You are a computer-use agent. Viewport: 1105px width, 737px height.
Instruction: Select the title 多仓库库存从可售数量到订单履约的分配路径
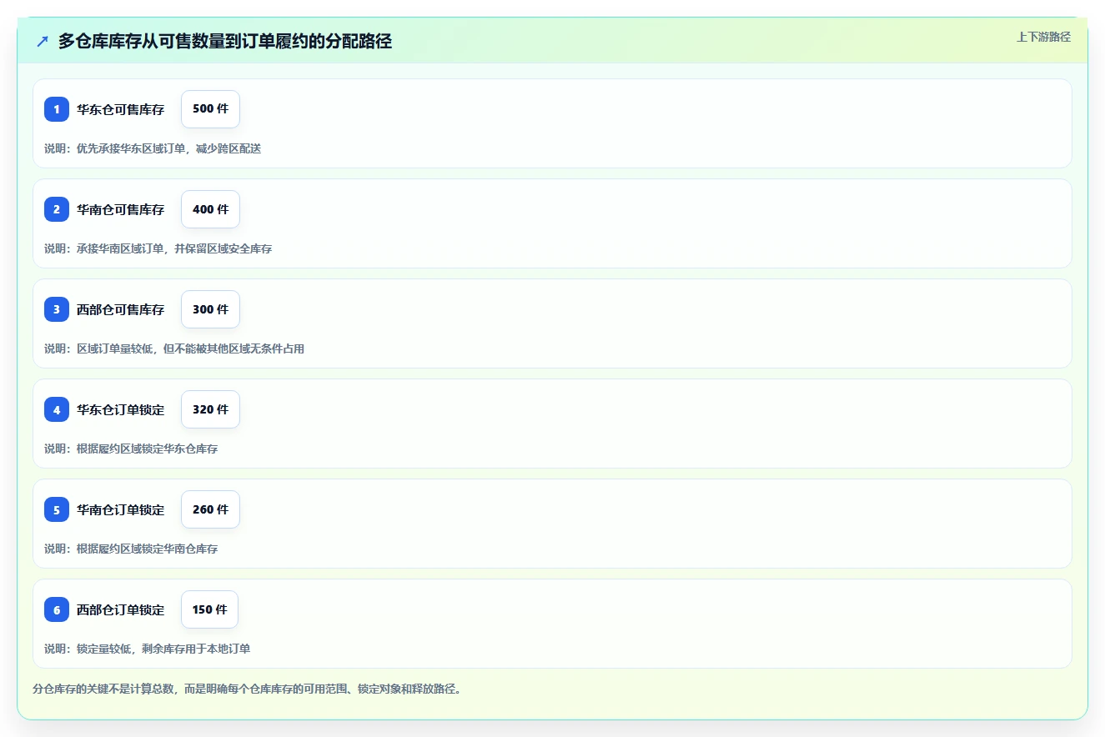click(x=225, y=41)
